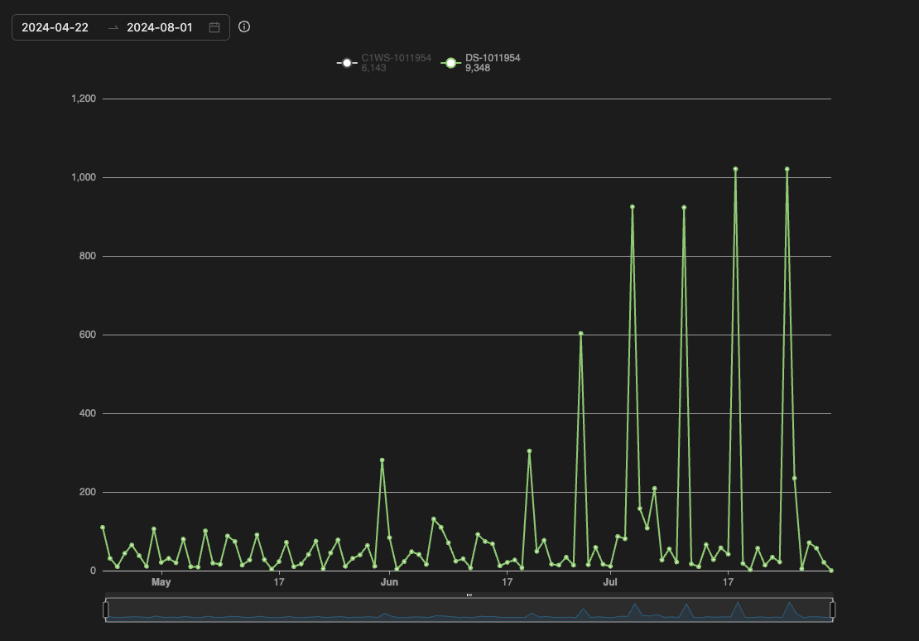Click the 1,200 label on the y-axis
Image resolution: width=919 pixels, height=641 pixels.
(x=84, y=99)
